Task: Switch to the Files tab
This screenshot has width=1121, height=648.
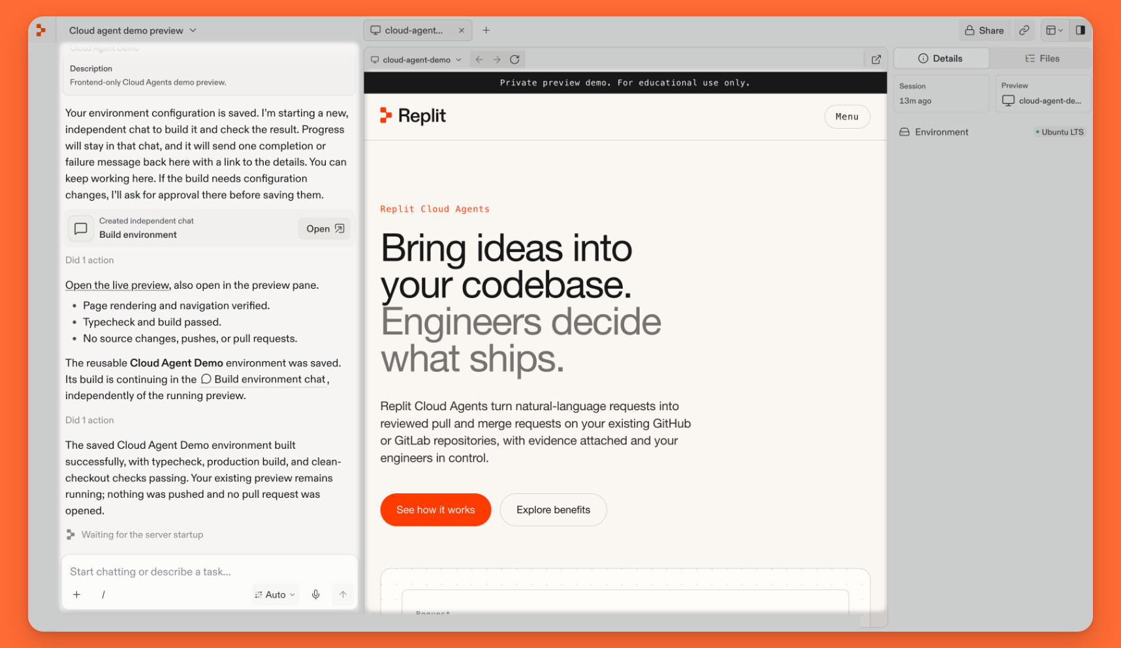Action: [x=1042, y=58]
